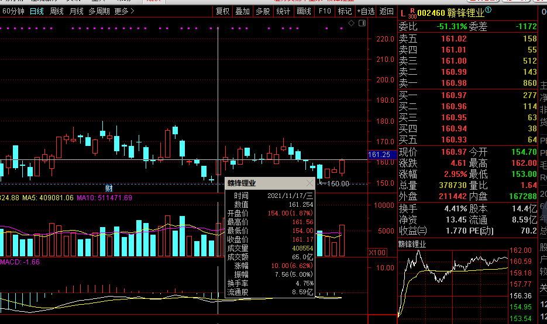Click the 外盘 211442 value

click(x=453, y=197)
